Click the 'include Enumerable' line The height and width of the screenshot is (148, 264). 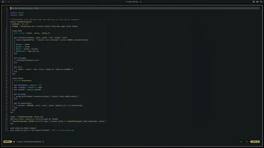point(23,81)
